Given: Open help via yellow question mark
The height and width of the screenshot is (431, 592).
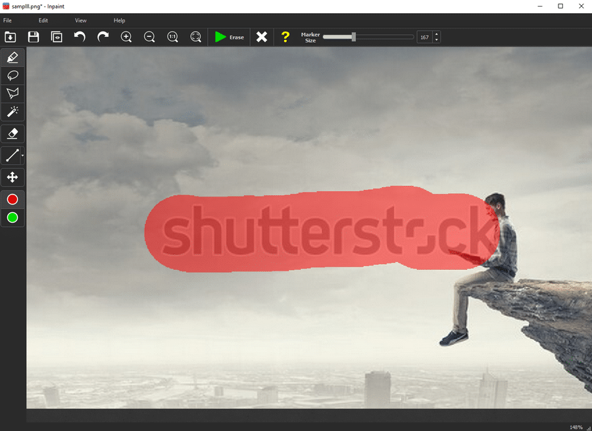Looking at the screenshot, I should point(285,37).
